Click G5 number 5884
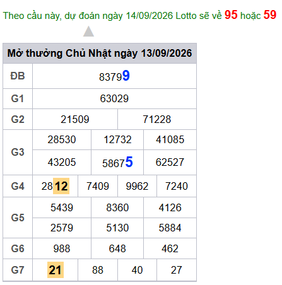Screen dimensions: 282x285 tap(170, 228)
